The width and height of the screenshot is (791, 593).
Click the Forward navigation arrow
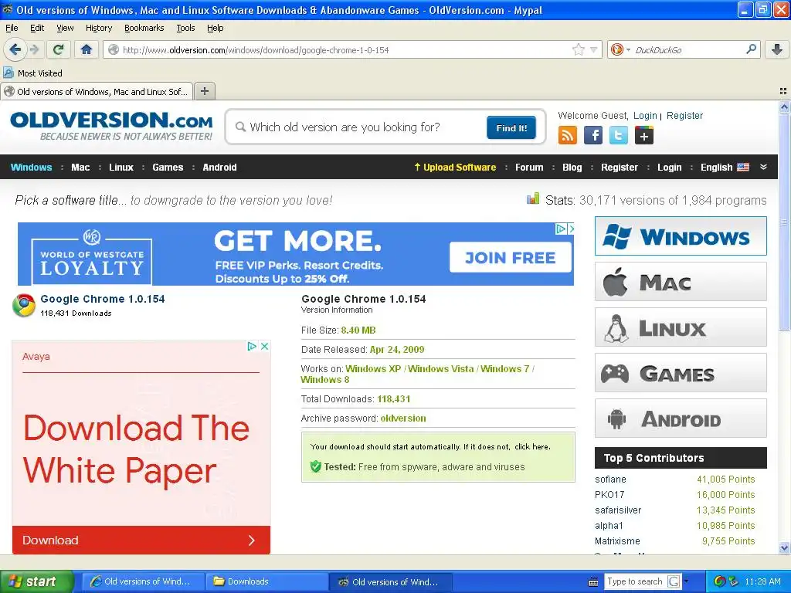pyautogui.click(x=34, y=49)
